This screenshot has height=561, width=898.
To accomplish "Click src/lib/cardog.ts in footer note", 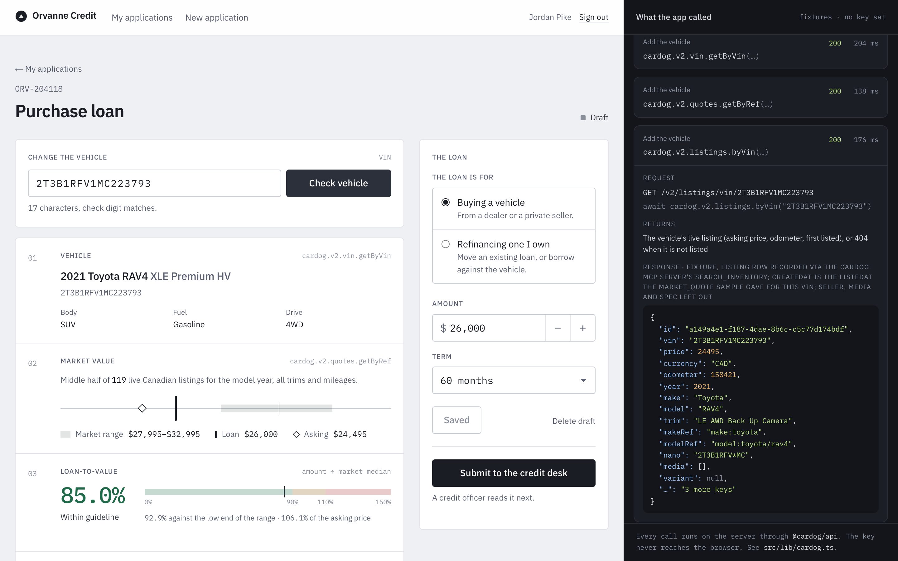I will (x=799, y=548).
